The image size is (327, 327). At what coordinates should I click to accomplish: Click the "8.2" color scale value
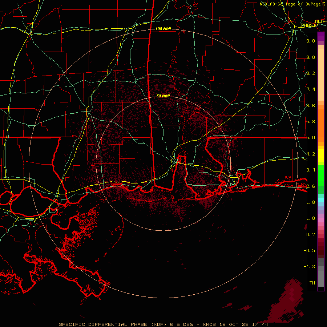[311, 73]
